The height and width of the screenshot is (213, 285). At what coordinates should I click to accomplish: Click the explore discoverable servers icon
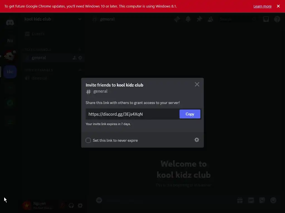10,103
